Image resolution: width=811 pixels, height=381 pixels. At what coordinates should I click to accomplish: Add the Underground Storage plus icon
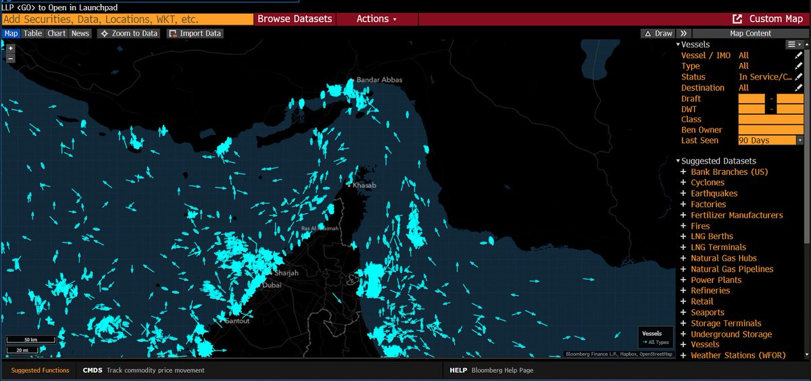[x=683, y=334]
